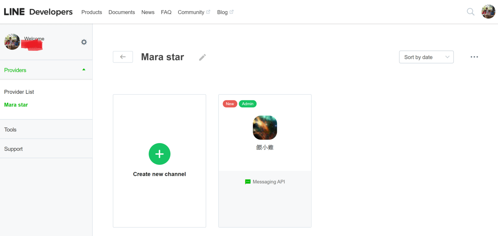Open account settings gear icon

84,42
